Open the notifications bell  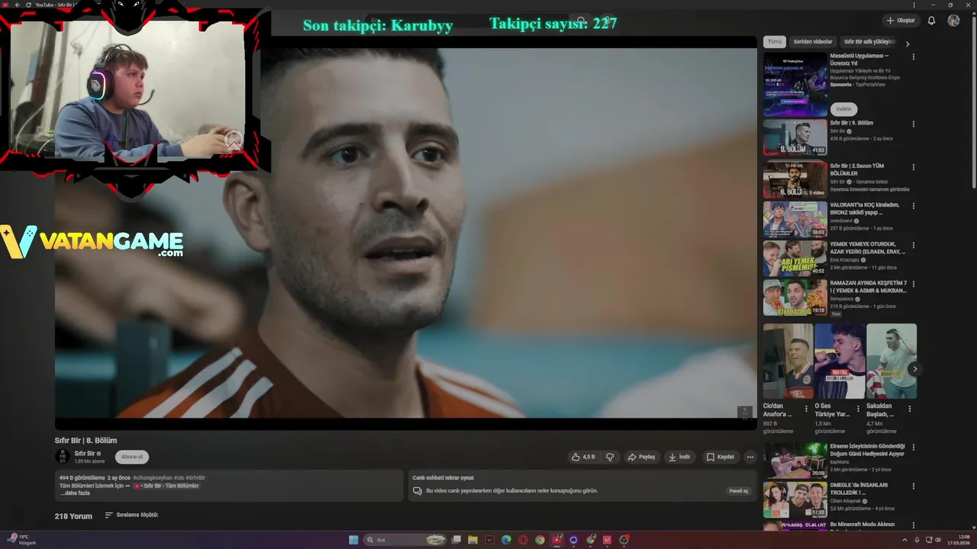(931, 21)
